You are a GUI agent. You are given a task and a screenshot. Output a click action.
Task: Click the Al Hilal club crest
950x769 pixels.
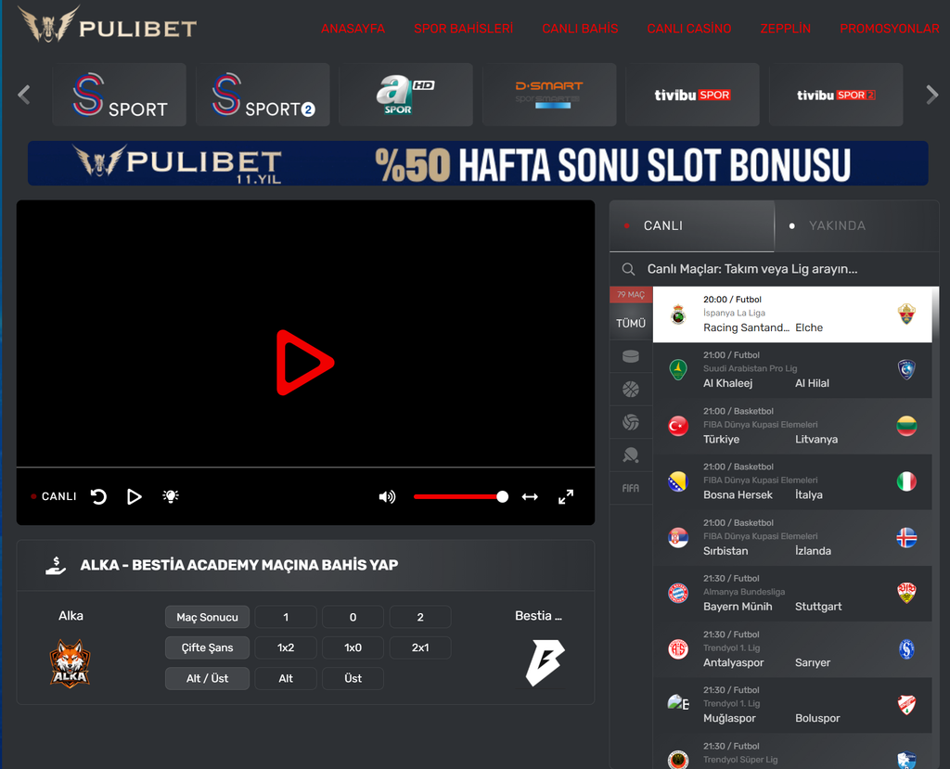tap(906, 369)
